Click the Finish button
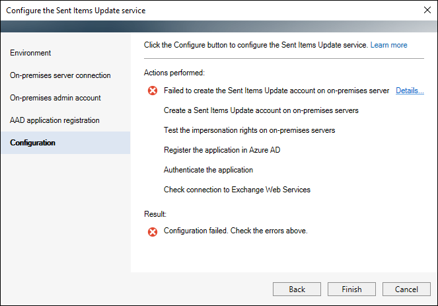This screenshot has width=438, height=306. coord(351,289)
